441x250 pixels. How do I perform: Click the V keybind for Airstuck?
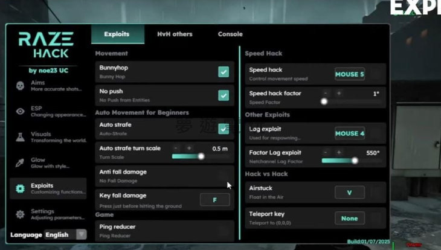(x=350, y=192)
